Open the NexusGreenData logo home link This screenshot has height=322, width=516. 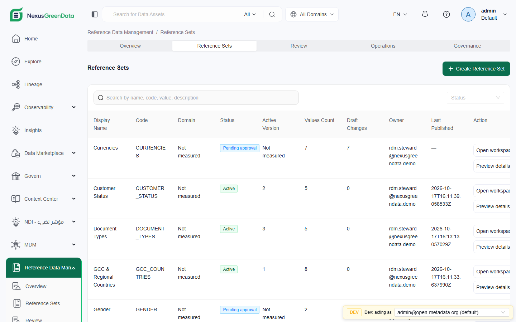click(x=42, y=15)
